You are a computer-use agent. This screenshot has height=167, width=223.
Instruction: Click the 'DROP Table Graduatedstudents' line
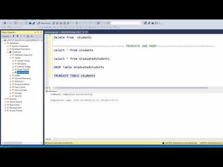(79, 67)
